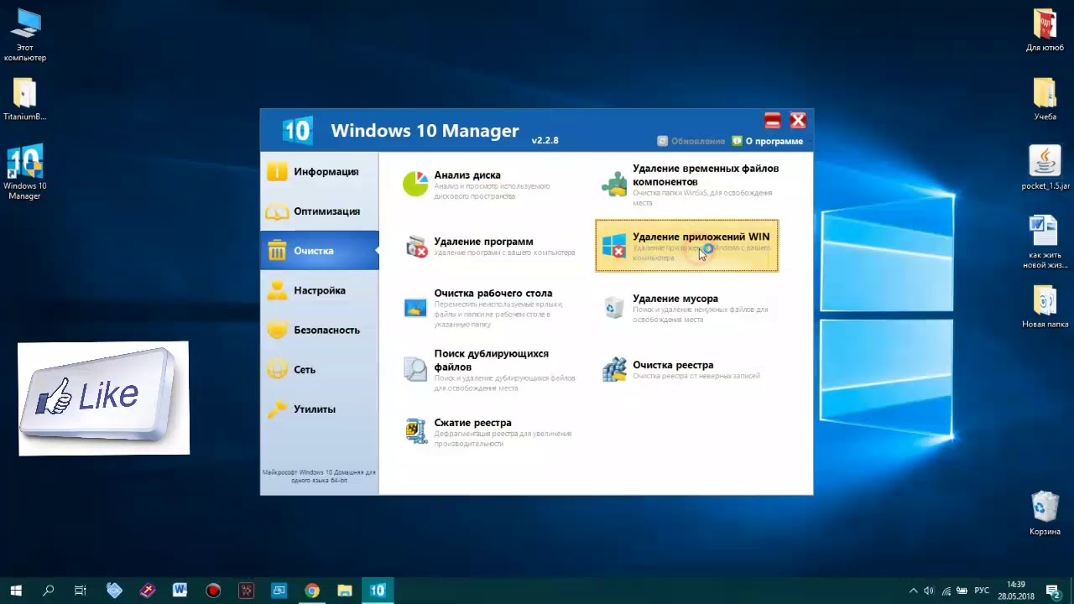The image size is (1074, 604).
Task: Select the Учеба folder on desktop
Action: click(1045, 99)
